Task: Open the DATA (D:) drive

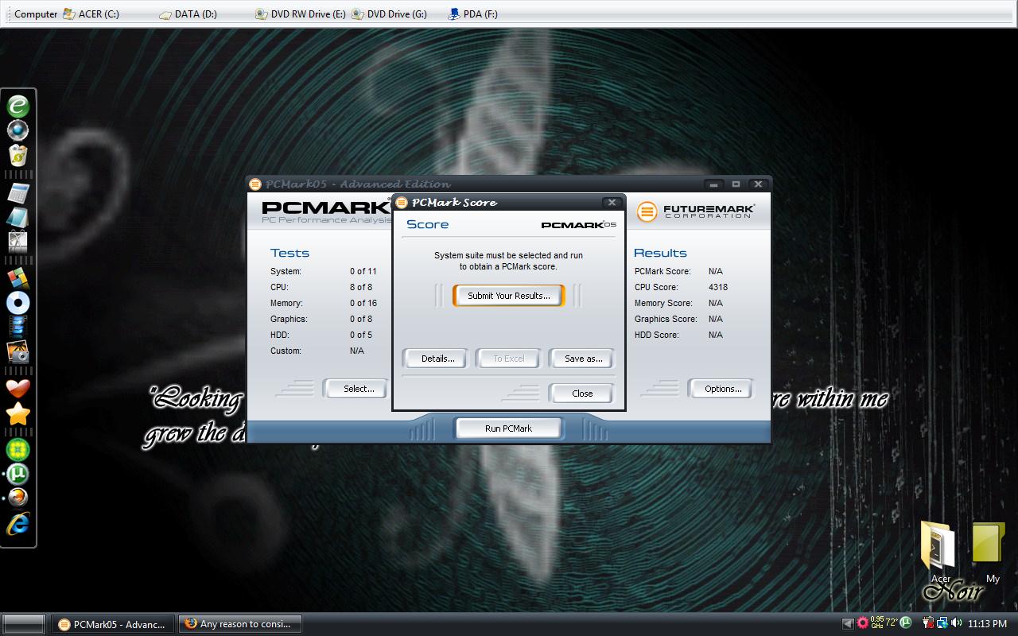Action: (188, 14)
